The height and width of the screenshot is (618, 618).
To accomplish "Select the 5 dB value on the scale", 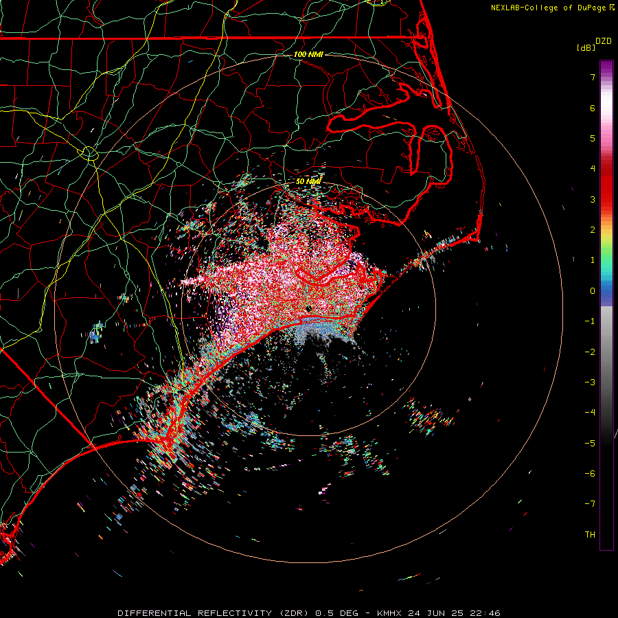I will [x=593, y=138].
